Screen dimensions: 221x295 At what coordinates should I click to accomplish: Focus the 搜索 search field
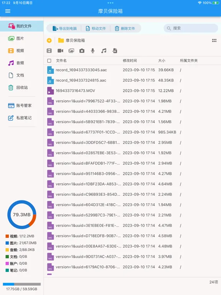coord(191,28)
